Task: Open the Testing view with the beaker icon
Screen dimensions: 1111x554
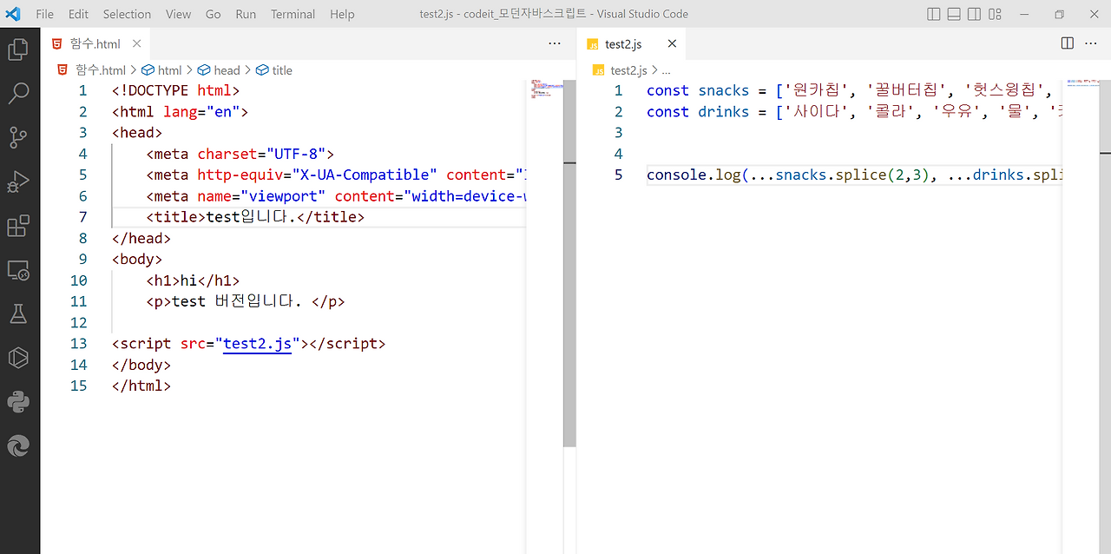Action: [x=18, y=313]
